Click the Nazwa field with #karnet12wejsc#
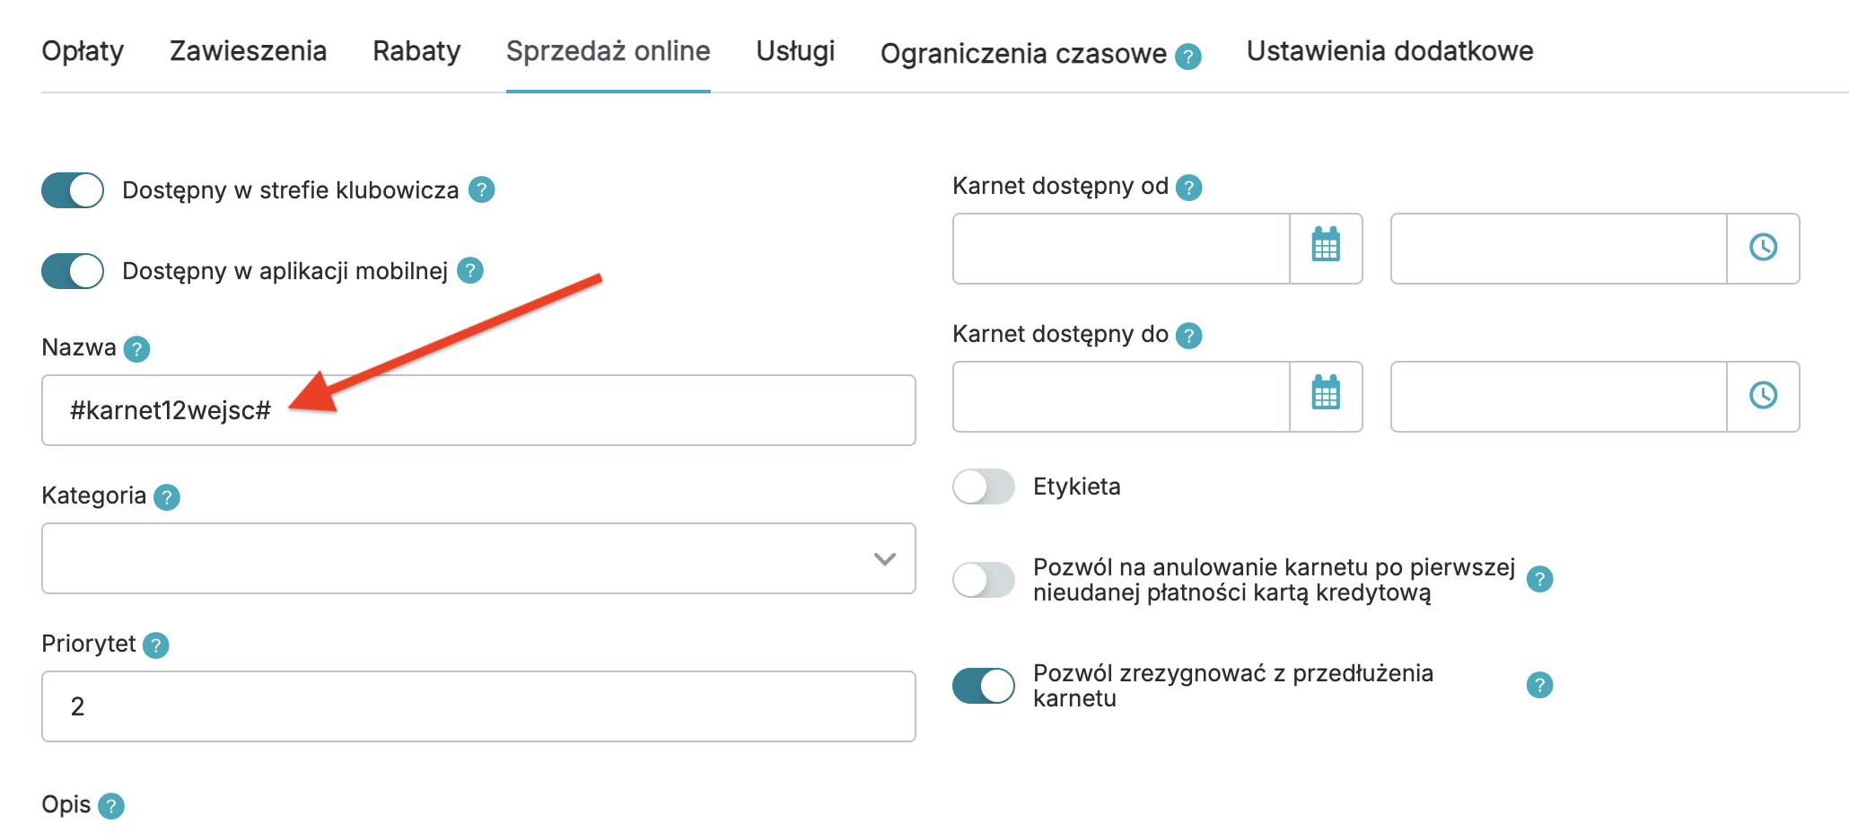Image resolution: width=1849 pixels, height=833 pixels. (478, 410)
